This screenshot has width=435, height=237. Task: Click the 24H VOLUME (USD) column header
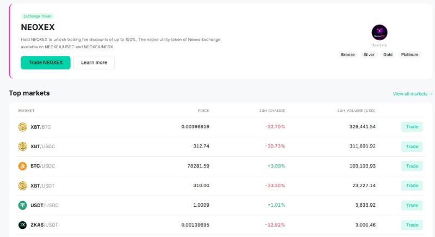[x=356, y=111]
